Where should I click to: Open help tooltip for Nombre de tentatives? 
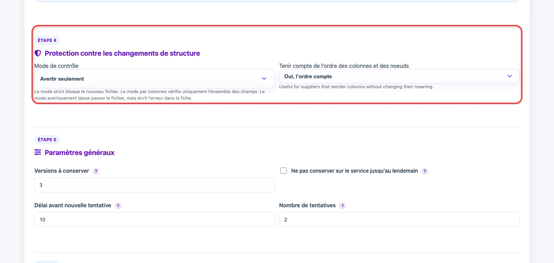342,206
